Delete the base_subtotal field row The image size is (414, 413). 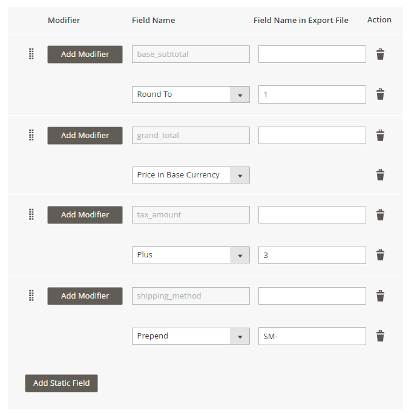[380, 55]
